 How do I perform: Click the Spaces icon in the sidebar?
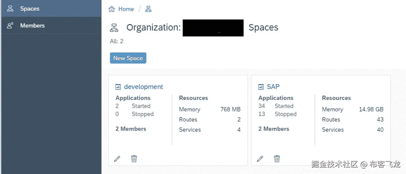(10, 9)
